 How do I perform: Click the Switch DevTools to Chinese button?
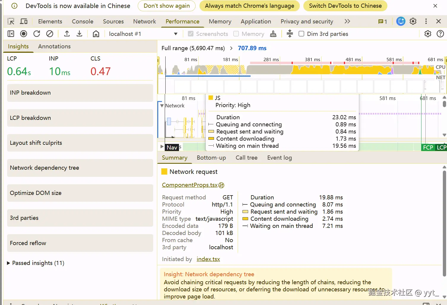(x=345, y=6)
